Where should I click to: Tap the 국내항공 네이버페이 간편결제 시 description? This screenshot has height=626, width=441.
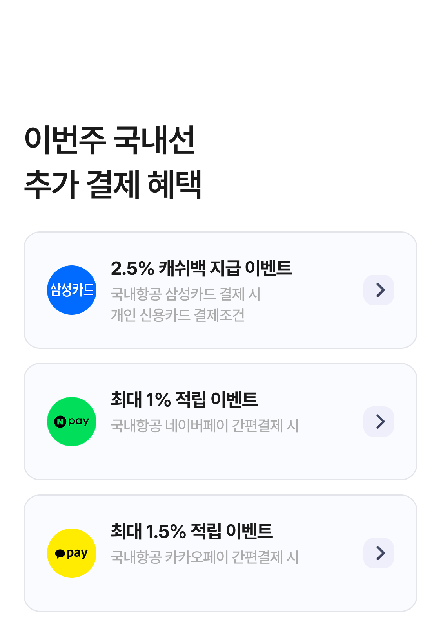coord(205,426)
